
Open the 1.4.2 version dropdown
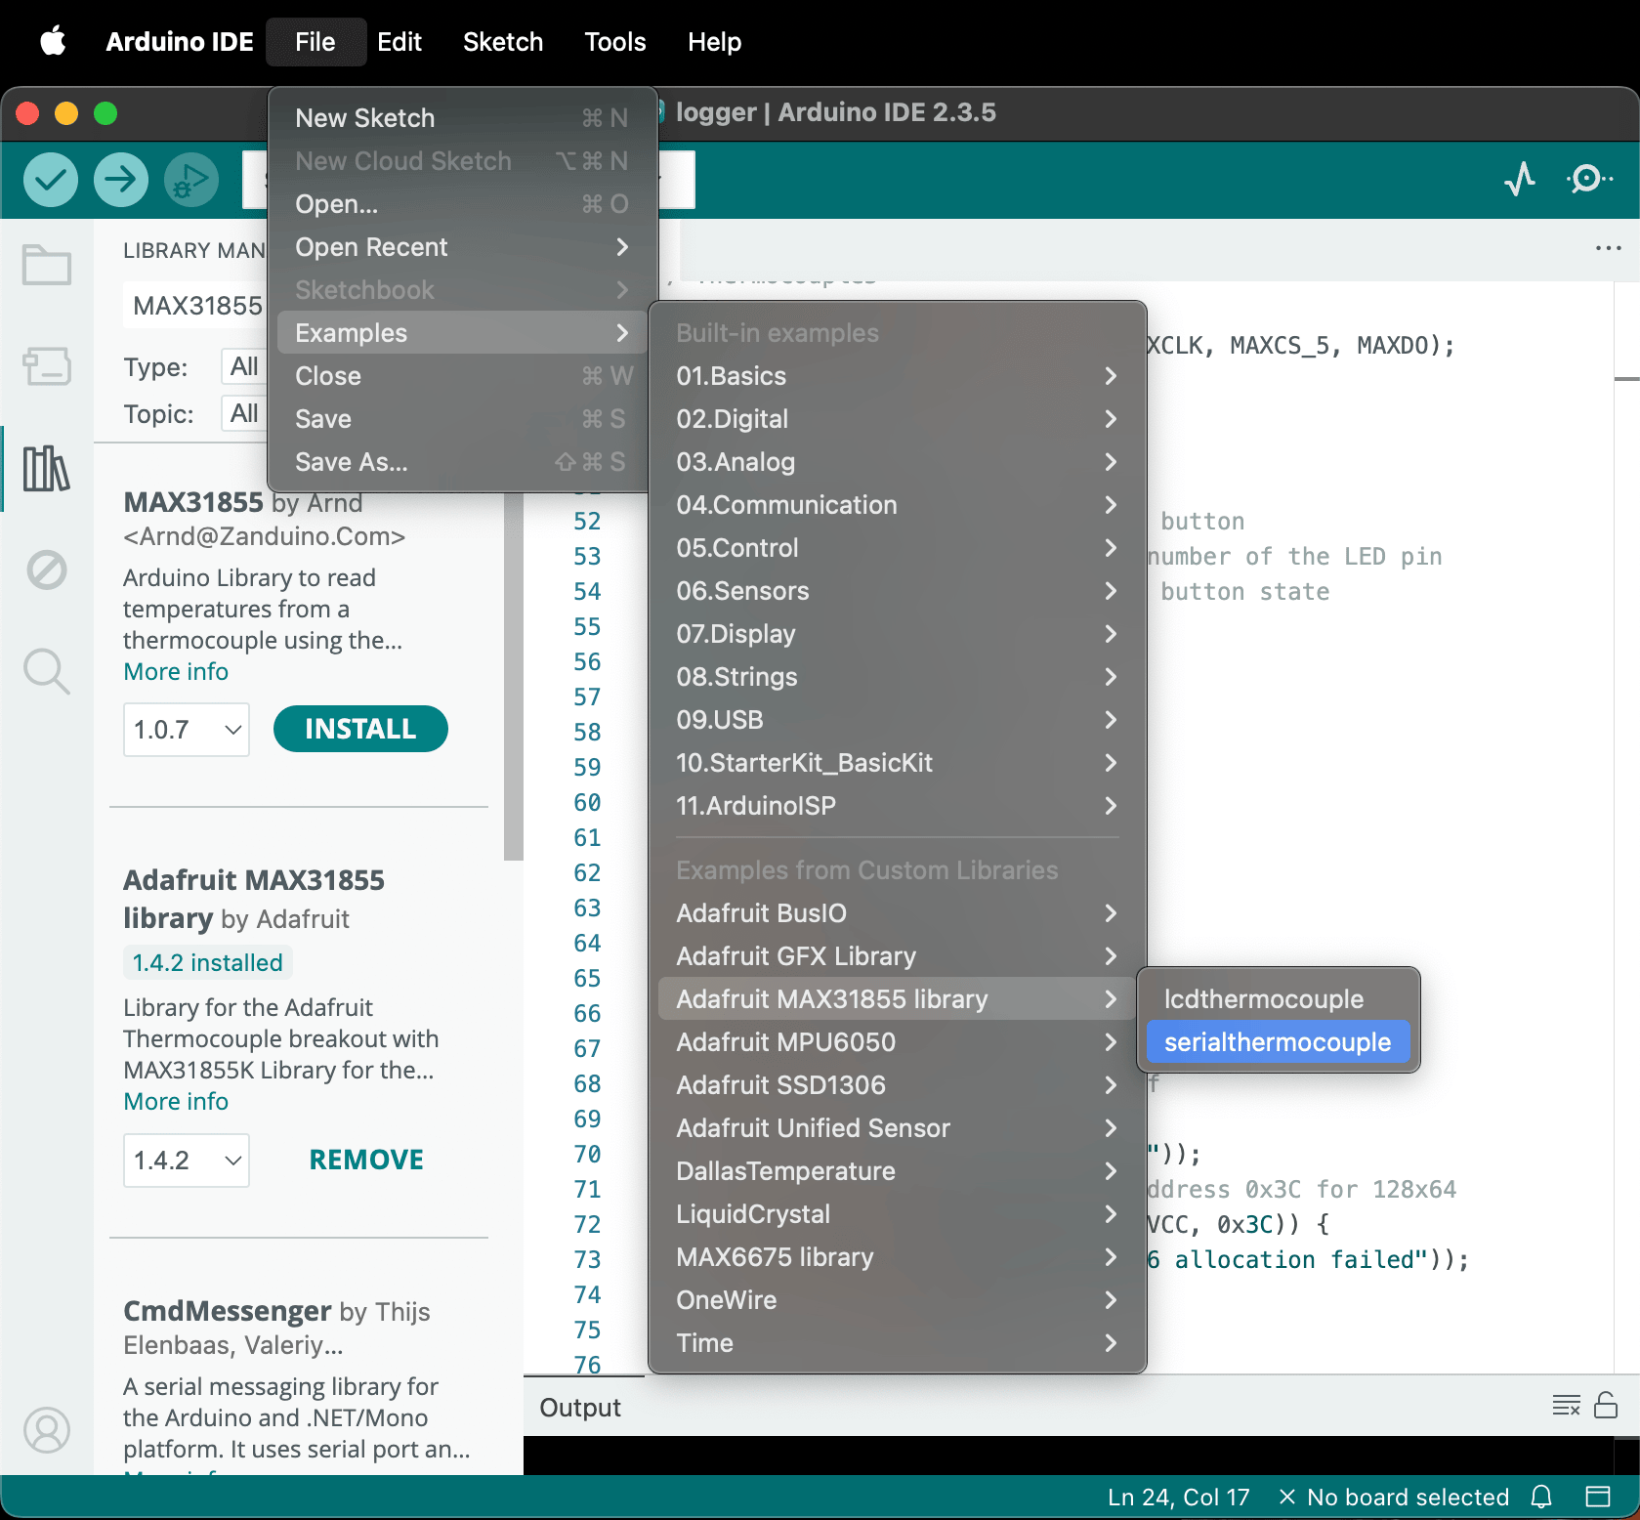click(x=187, y=1161)
